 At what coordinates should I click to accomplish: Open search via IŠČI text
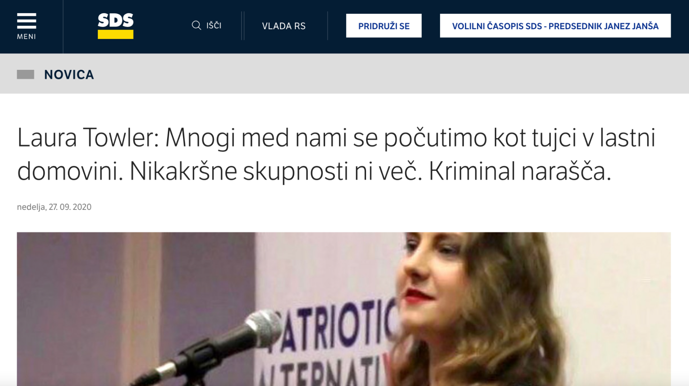click(x=214, y=25)
